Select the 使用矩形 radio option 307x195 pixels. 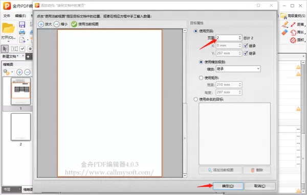coord(201,78)
